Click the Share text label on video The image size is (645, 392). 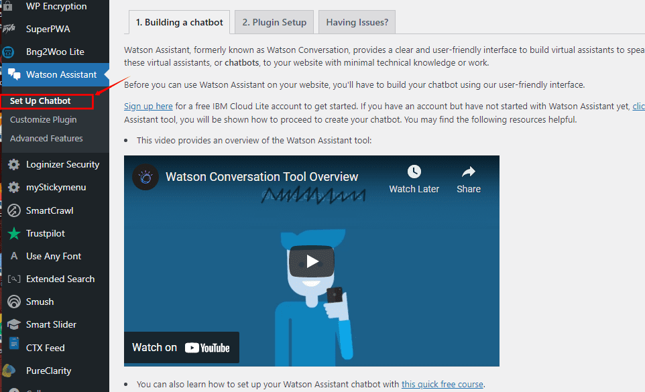(x=469, y=189)
